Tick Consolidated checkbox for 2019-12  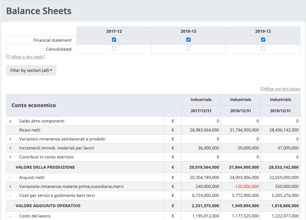(x=263, y=49)
